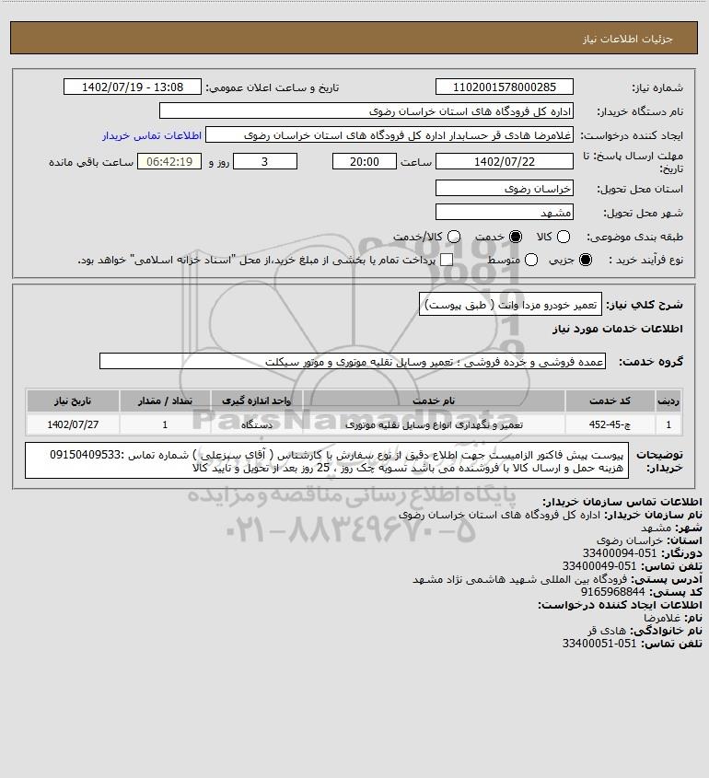The image size is (709, 778).
Task: Select the کالا/خدمت radio button
Action: (453, 238)
